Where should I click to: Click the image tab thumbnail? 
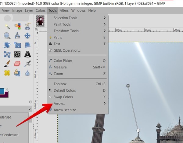40,21
